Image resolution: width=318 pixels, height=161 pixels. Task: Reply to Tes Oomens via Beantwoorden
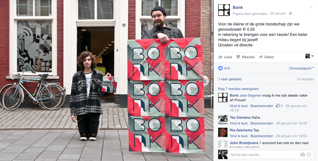point(262,123)
